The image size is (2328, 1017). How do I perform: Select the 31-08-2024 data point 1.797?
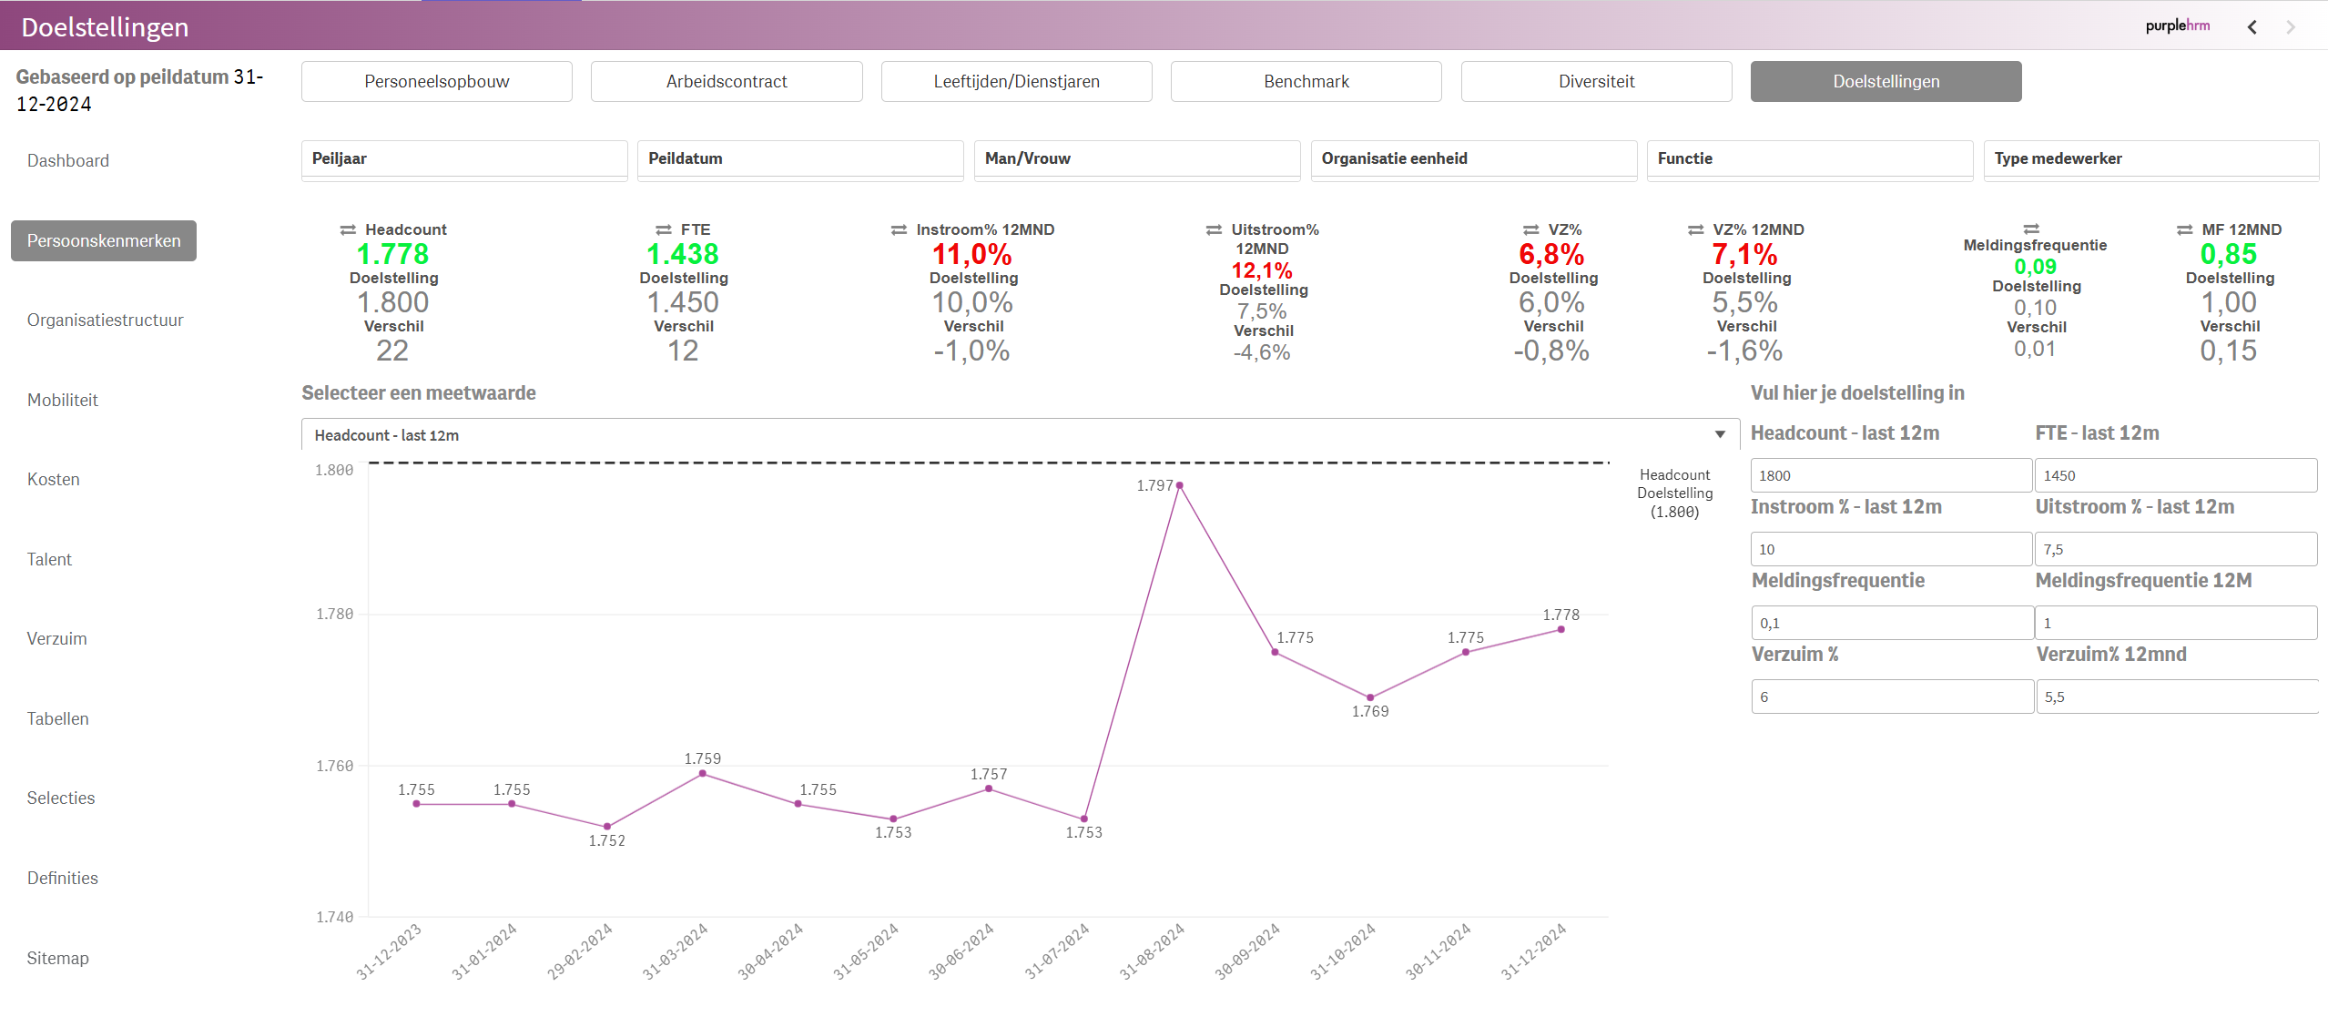tap(1179, 485)
